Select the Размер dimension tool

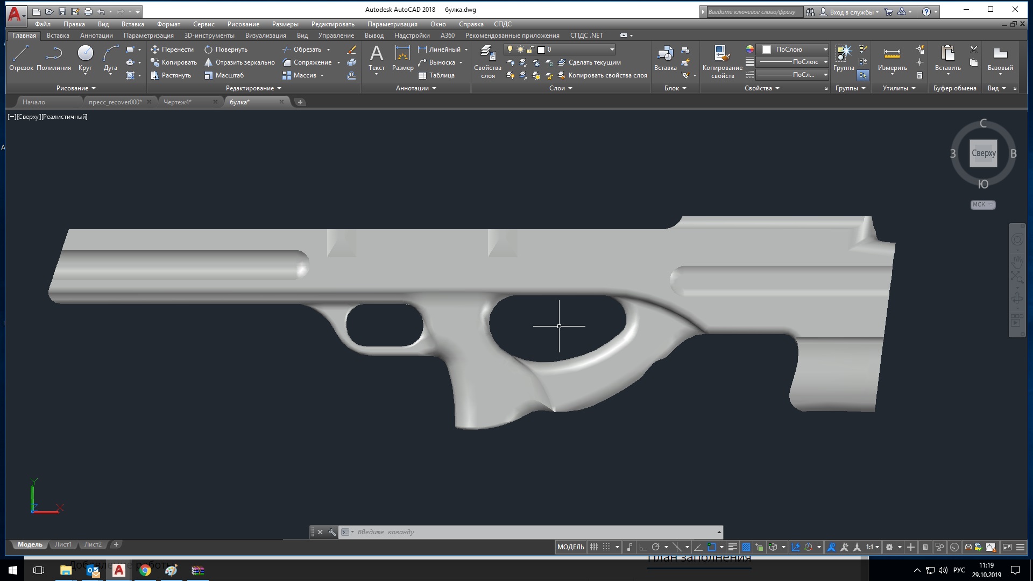402,58
